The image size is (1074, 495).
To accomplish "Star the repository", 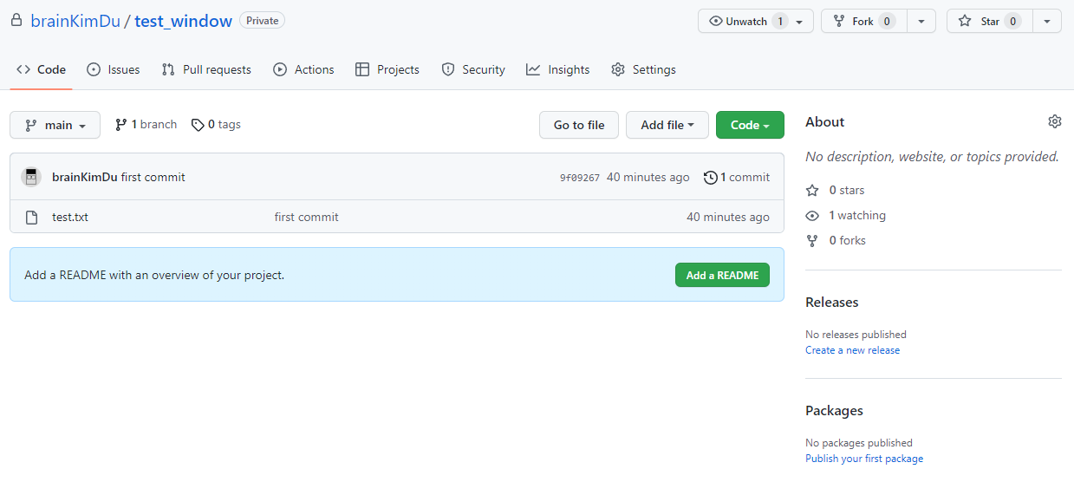I will 990,22.
